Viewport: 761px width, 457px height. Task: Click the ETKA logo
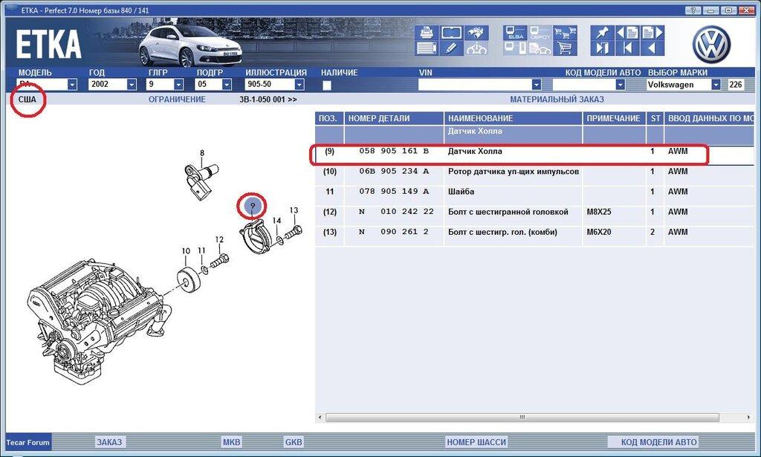pyautogui.click(x=48, y=45)
